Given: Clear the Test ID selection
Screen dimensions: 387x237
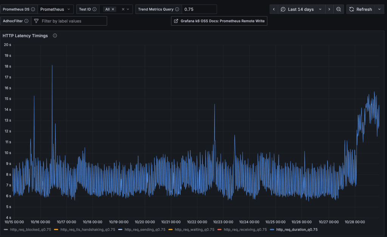Looking at the screenshot, I should pyautogui.click(x=123, y=9).
